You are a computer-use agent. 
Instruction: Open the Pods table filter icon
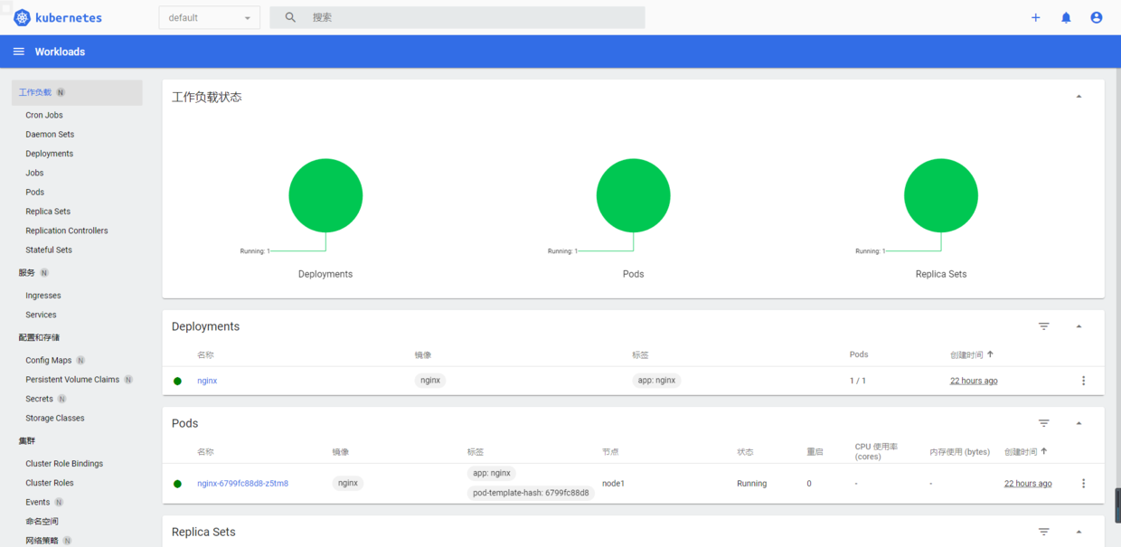point(1043,423)
